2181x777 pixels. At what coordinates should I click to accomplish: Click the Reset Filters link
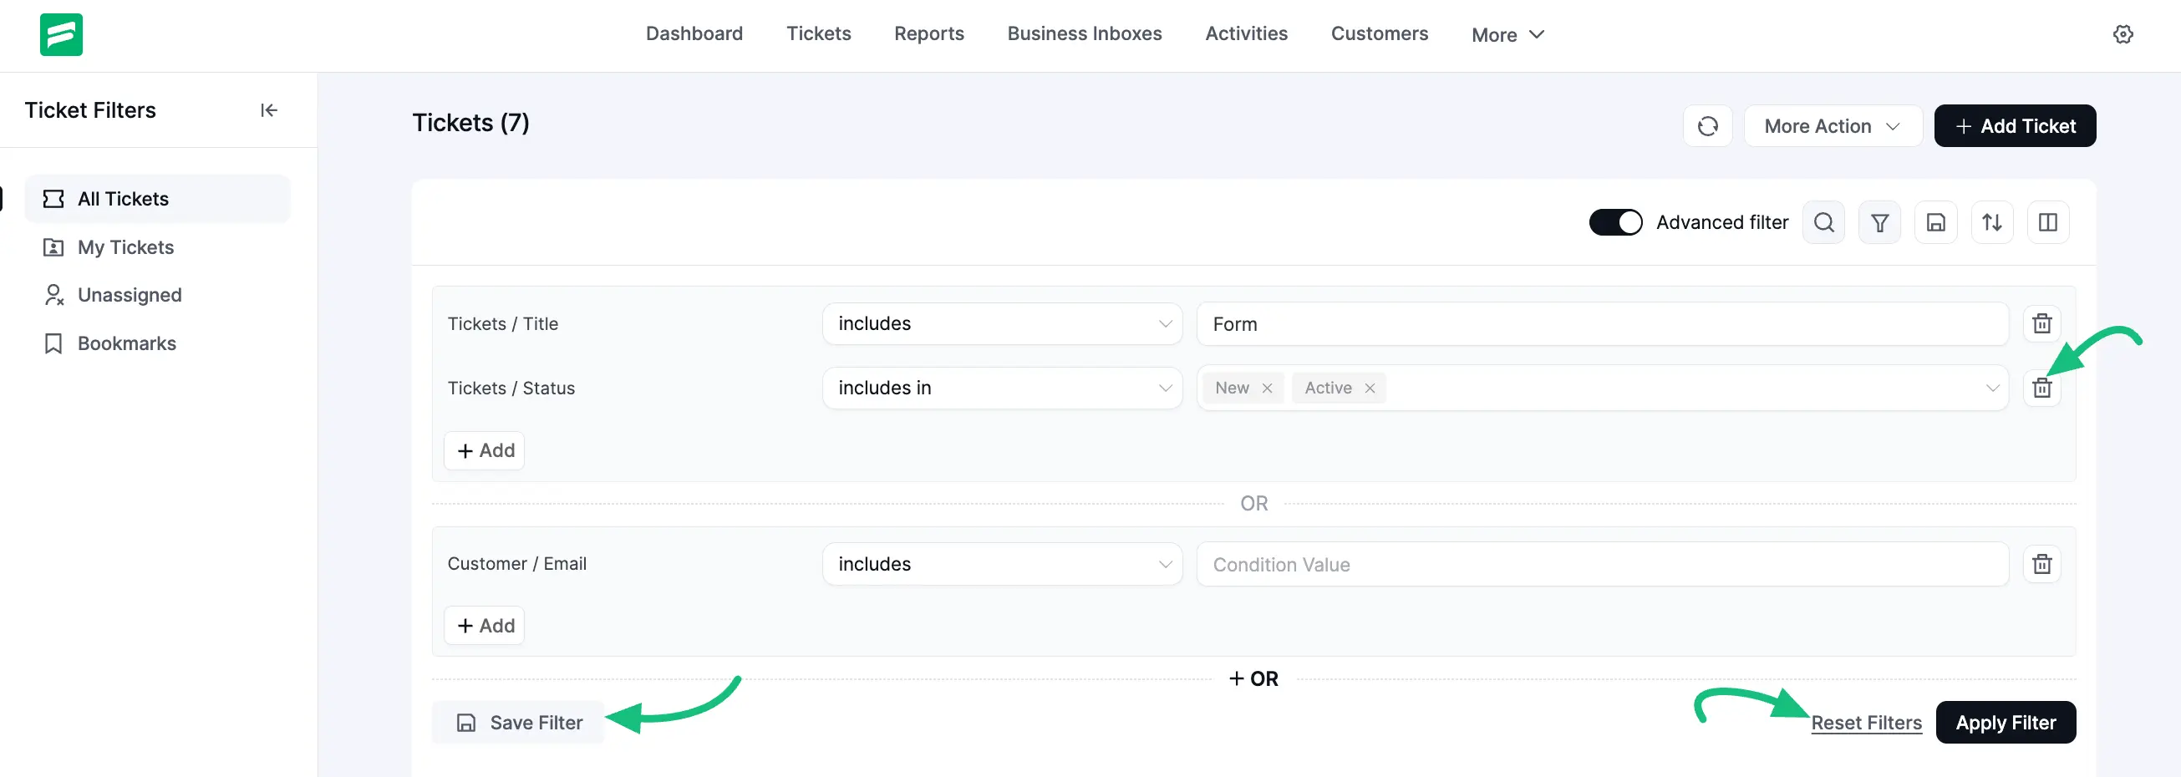pos(1866,723)
